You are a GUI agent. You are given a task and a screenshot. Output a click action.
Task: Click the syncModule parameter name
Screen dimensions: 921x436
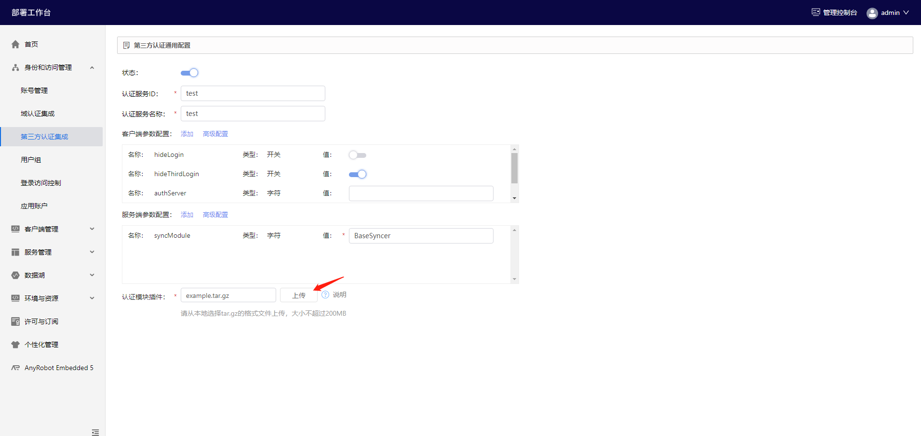[x=172, y=235]
